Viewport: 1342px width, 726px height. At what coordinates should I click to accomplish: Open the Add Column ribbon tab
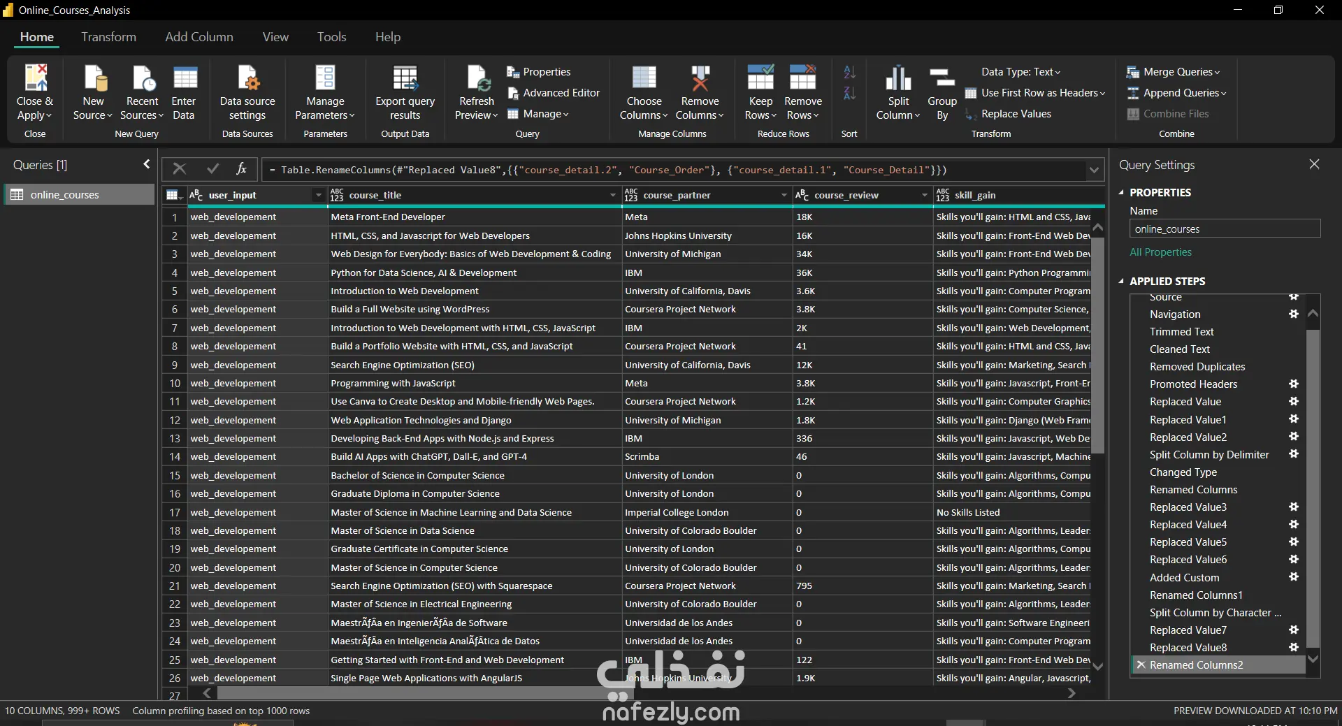[199, 37]
